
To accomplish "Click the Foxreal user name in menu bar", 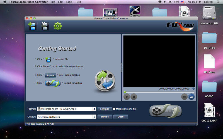I will click(x=209, y=2).
